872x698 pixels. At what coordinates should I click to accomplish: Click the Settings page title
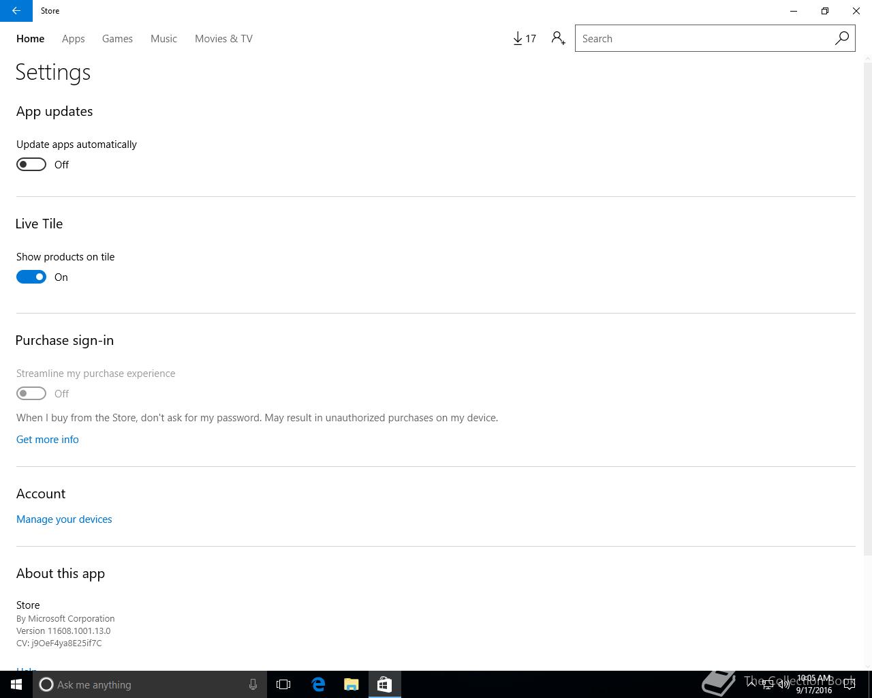(x=53, y=72)
